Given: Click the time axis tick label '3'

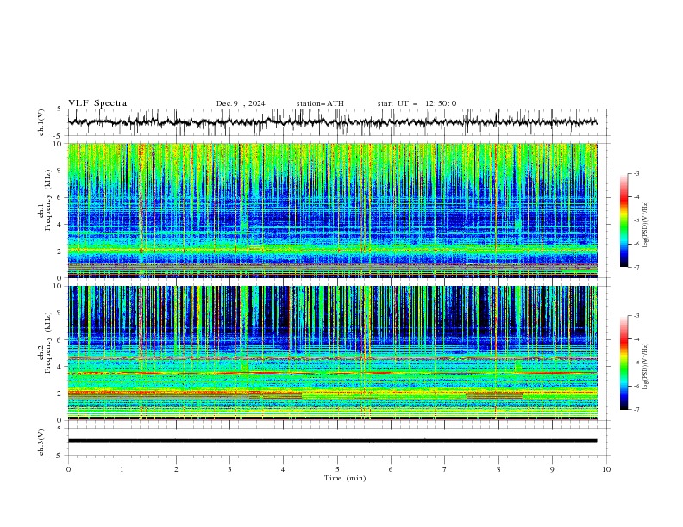Looking at the screenshot, I should click(229, 469).
